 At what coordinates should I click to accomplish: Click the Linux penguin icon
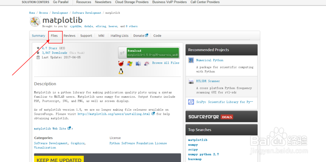(121, 71)
